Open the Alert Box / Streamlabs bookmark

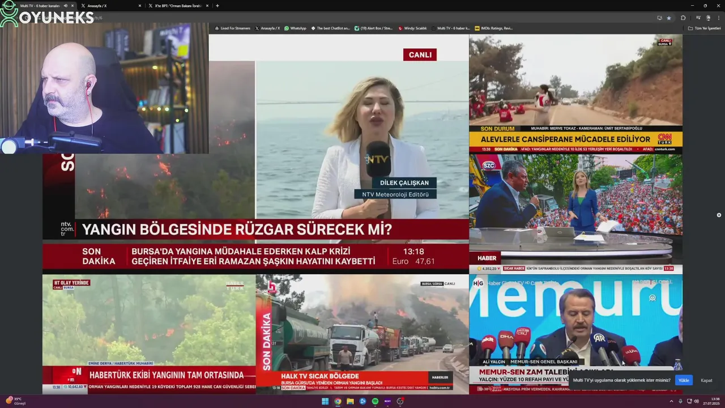click(373, 28)
